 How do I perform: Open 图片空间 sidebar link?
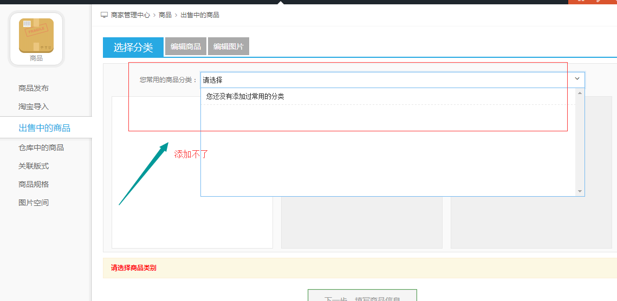coord(34,203)
